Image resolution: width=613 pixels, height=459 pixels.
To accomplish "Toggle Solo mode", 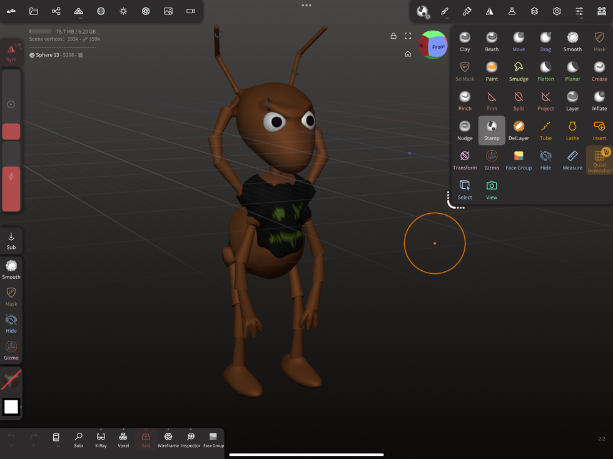I will pos(79,440).
